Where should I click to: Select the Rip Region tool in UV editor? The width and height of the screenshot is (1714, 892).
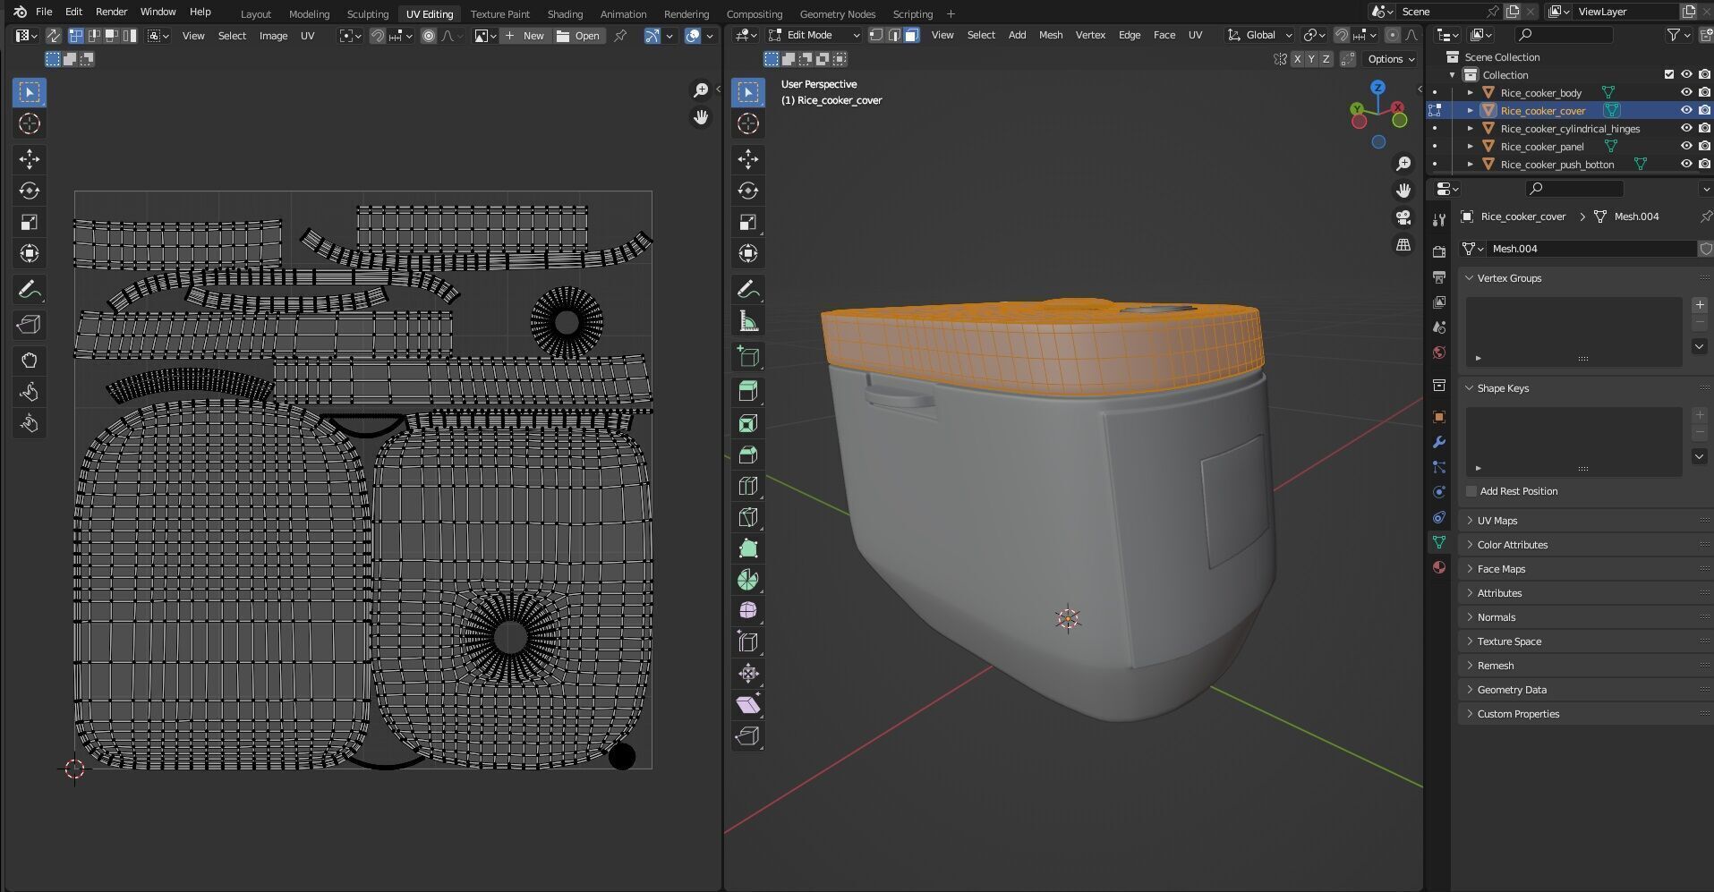[x=30, y=325]
